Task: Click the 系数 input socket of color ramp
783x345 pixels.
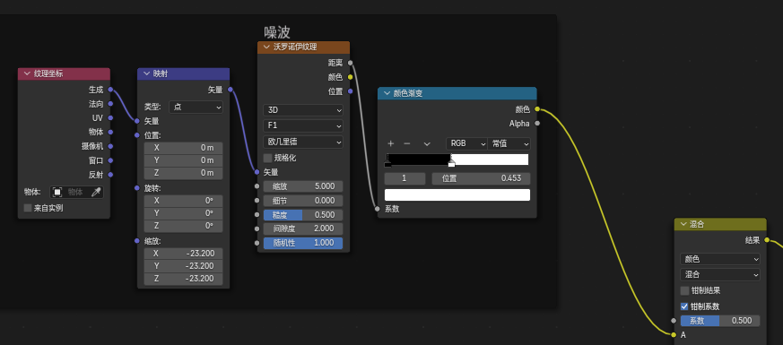Action: point(378,209)
